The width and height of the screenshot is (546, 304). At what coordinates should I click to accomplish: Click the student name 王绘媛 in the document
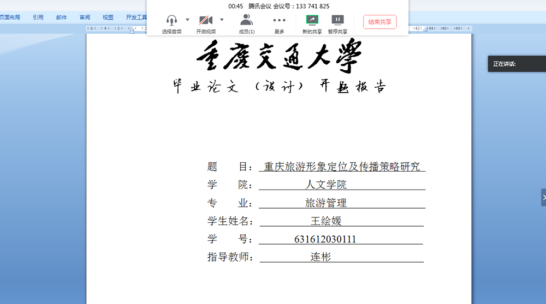tap(326, 221)
